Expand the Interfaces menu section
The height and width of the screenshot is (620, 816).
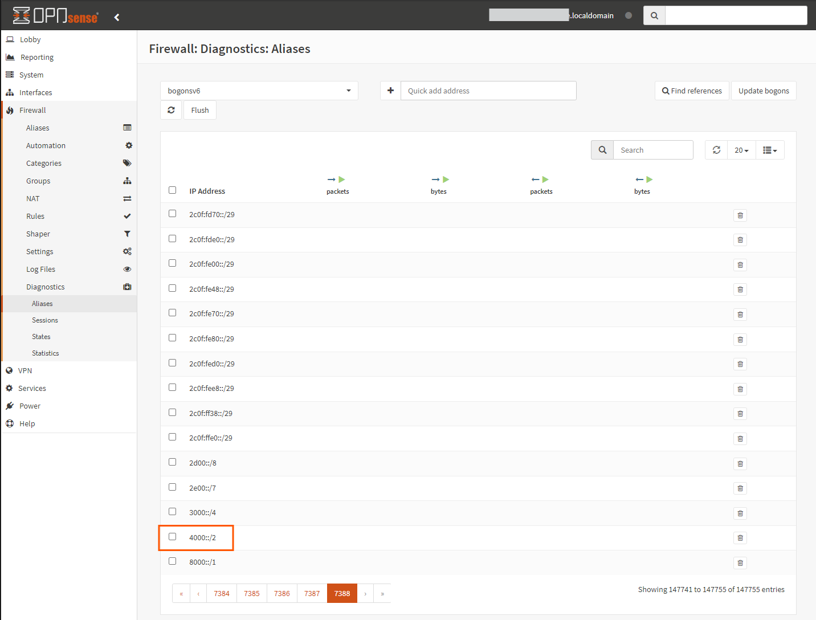pyautogui.click(x=69, y=92)
